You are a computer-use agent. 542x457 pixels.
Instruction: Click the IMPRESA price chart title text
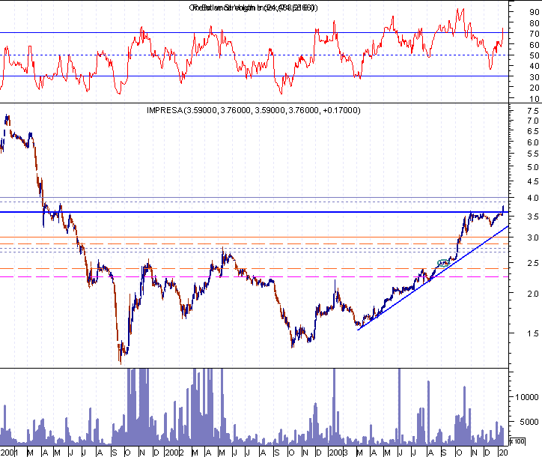tap(253, 110)
